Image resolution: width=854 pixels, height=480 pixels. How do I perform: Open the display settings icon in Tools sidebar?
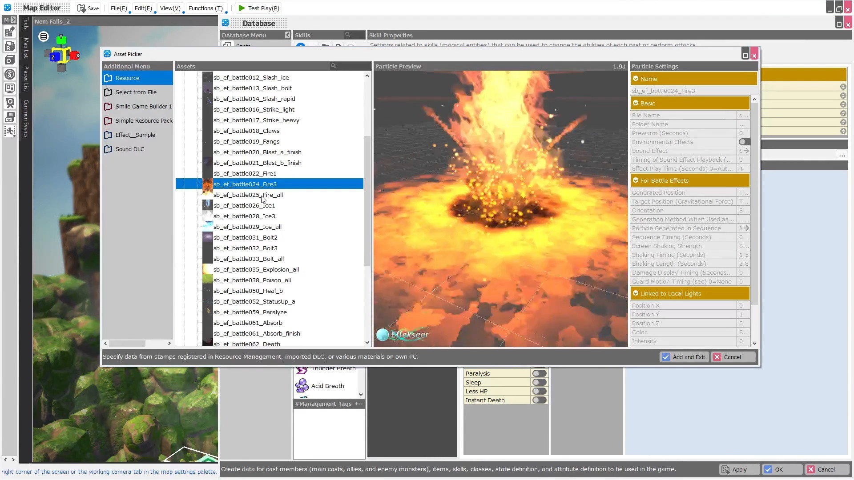tap(10, 88)
